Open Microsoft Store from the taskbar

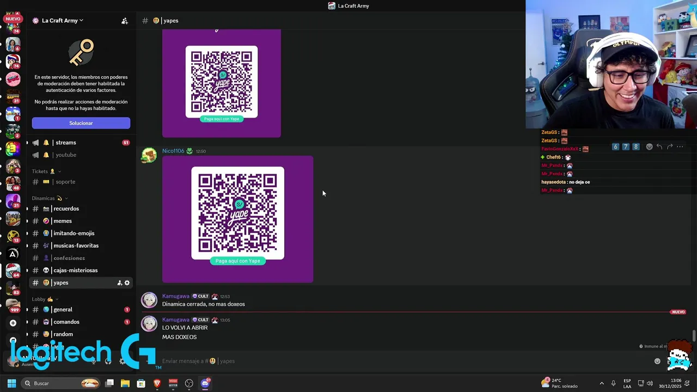click(x=141, y=383)
